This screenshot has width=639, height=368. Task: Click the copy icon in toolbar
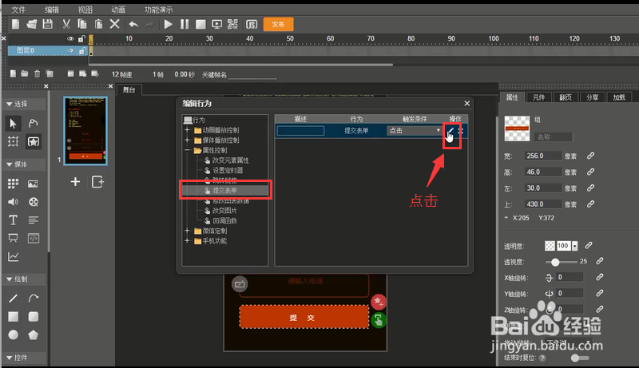[x=82, y=25]
